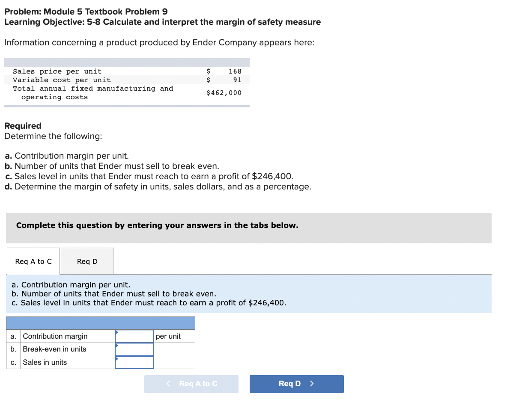Switch to the Req D tab

click(87, 261)
